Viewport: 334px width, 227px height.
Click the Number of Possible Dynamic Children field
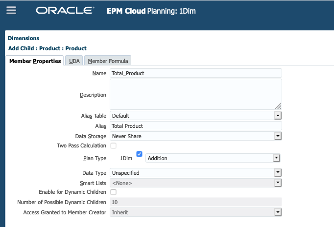pyautogui.click(x=196, y=202)
